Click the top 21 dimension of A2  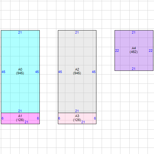(77, 32)
